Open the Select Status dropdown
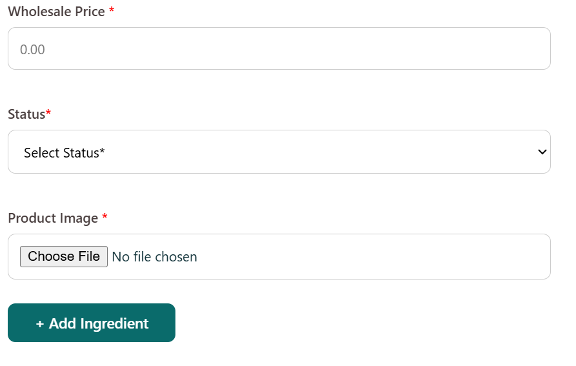 (279, 152)
